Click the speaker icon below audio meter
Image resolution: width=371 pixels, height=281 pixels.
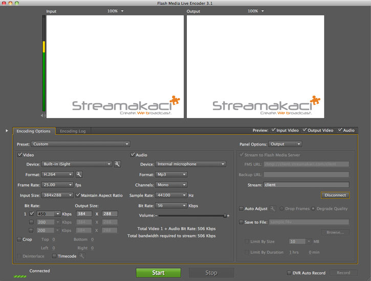43,115
